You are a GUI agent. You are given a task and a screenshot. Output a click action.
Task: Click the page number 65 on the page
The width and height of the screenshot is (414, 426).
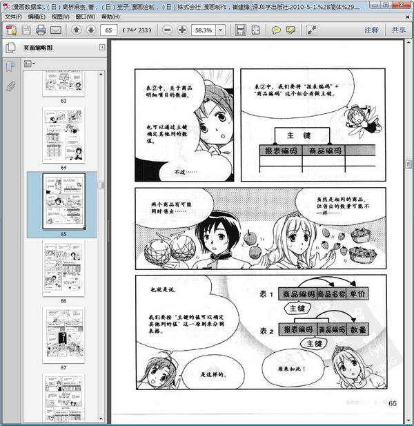coord(393,403)
